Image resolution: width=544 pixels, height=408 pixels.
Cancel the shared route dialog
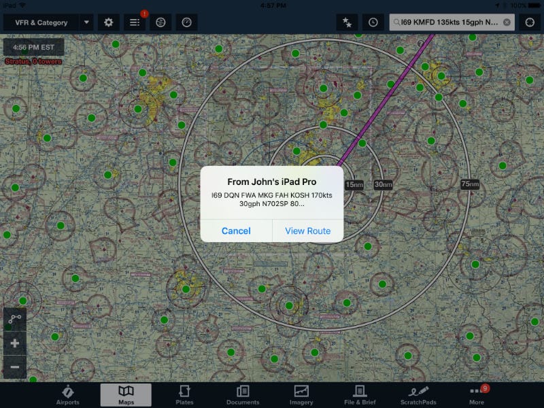coord(236,231)
